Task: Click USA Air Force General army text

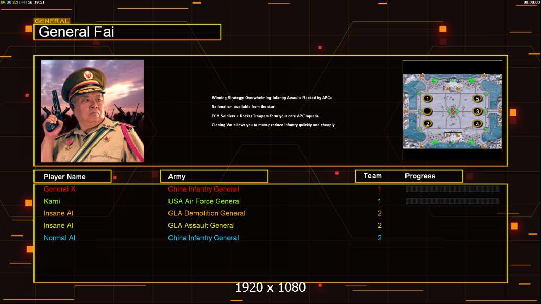Action: coord(204,201)
